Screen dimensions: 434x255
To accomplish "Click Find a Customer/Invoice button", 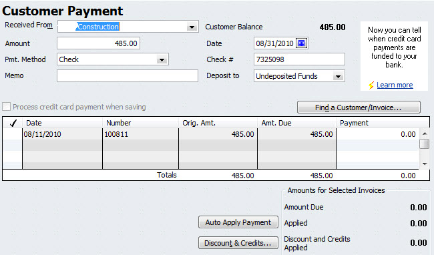I will click(x=359, y=107).
